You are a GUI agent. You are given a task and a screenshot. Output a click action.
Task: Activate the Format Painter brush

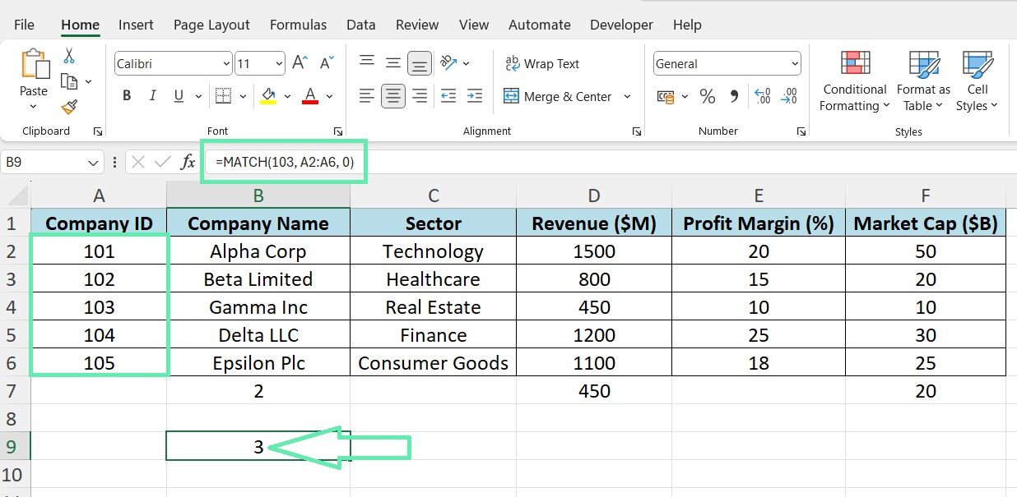69,107
